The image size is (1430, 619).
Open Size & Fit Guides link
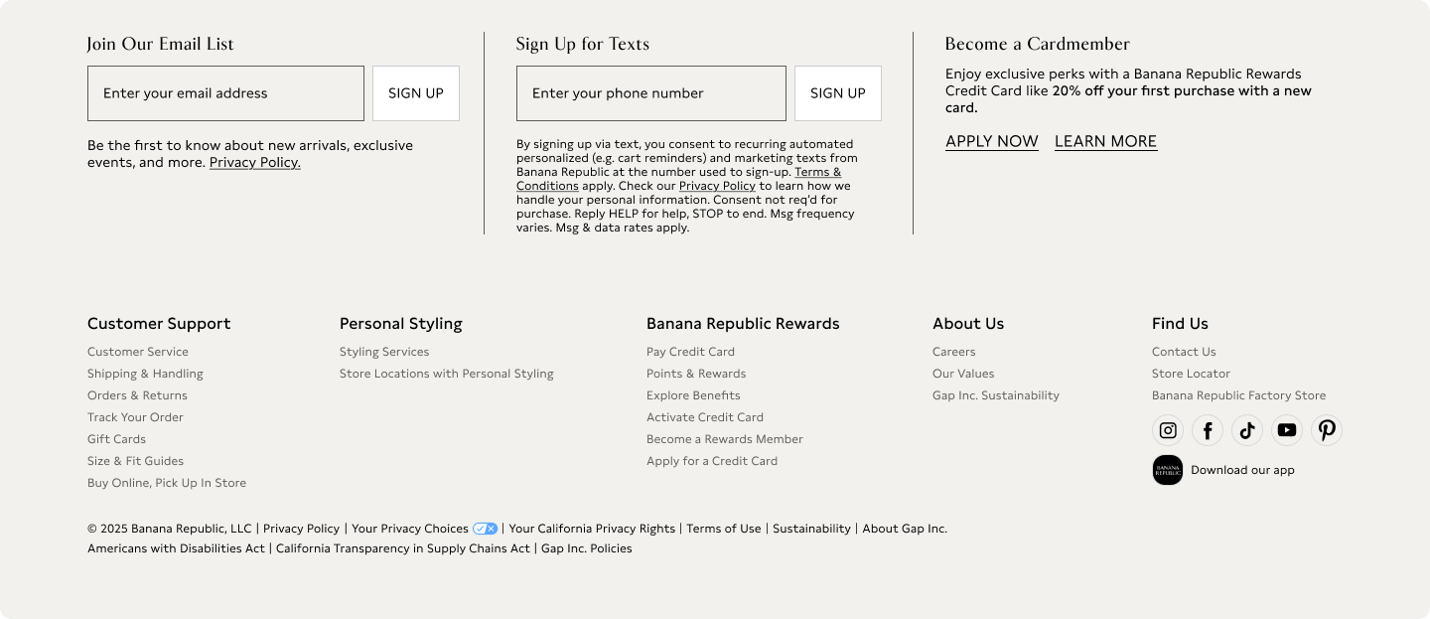135,461
